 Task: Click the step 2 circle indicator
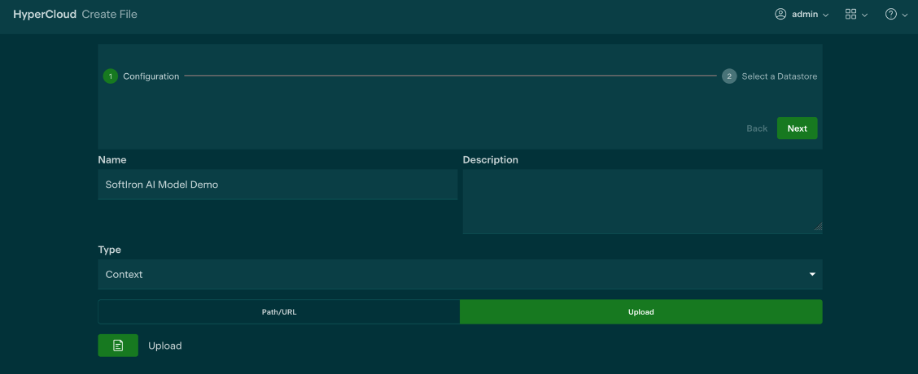[729, 76]
